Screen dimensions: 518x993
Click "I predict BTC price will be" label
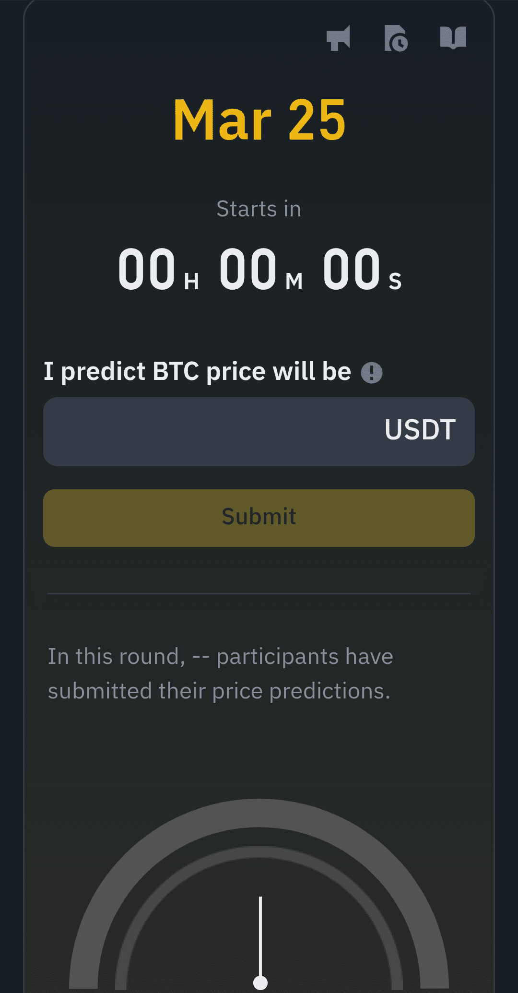[x=197, y=371]
